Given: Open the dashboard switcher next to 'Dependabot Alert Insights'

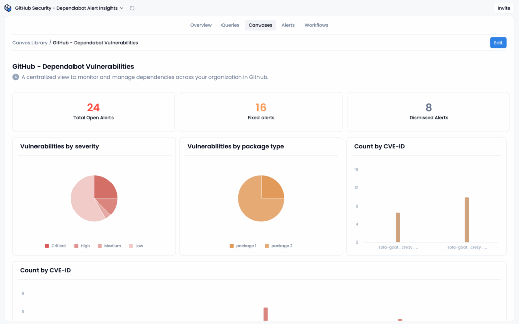Looking at the screenshot, I should [121, 8].
